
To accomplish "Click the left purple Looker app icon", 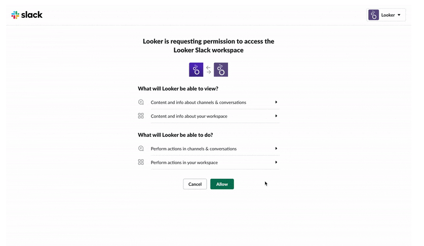I will [196, 70].
